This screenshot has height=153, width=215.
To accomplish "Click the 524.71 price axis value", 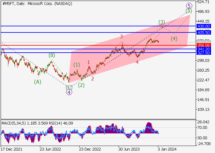I will coord(203,2).
